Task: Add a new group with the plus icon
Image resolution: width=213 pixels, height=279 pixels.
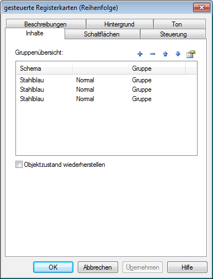Action: [140, 54]
